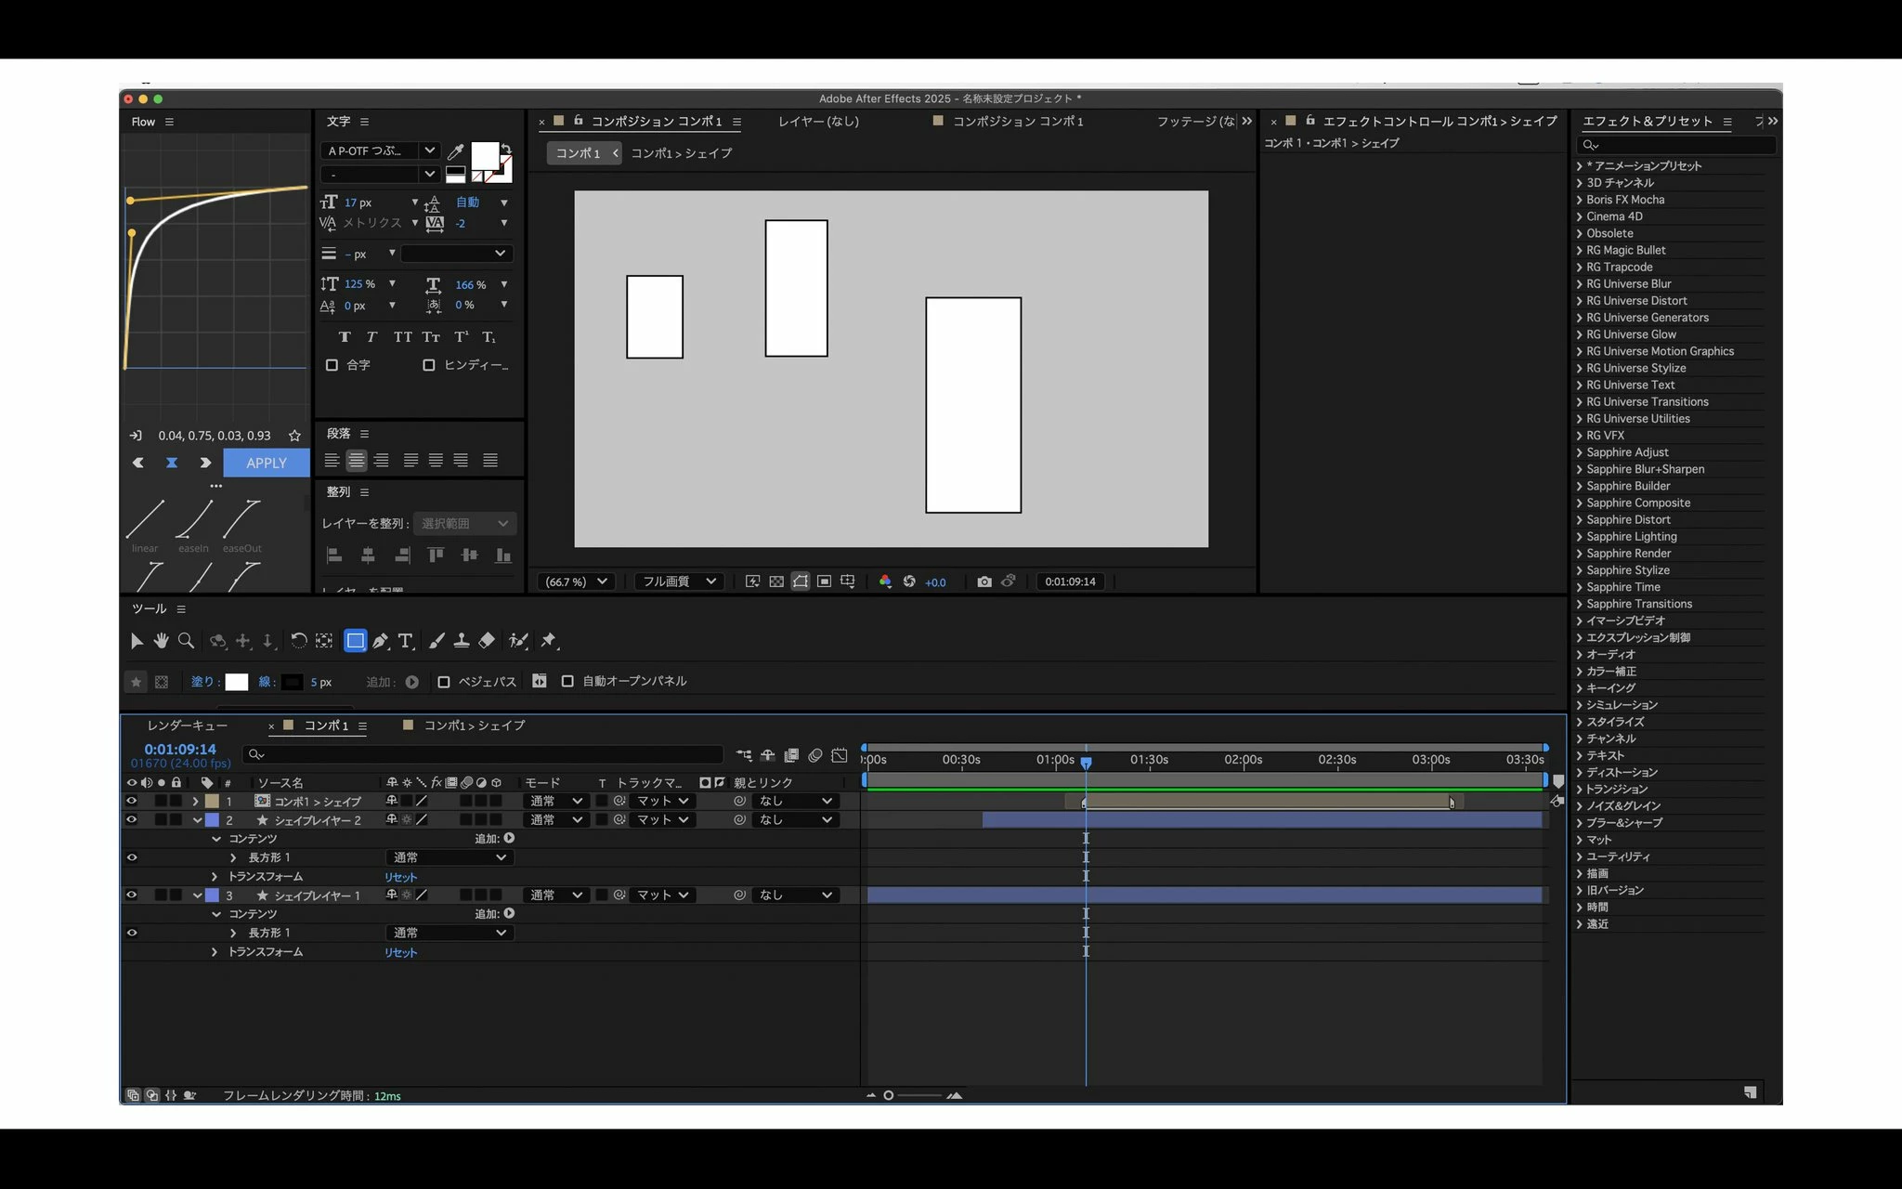Click the snapshot camera icon in viewer

(984, 581)
